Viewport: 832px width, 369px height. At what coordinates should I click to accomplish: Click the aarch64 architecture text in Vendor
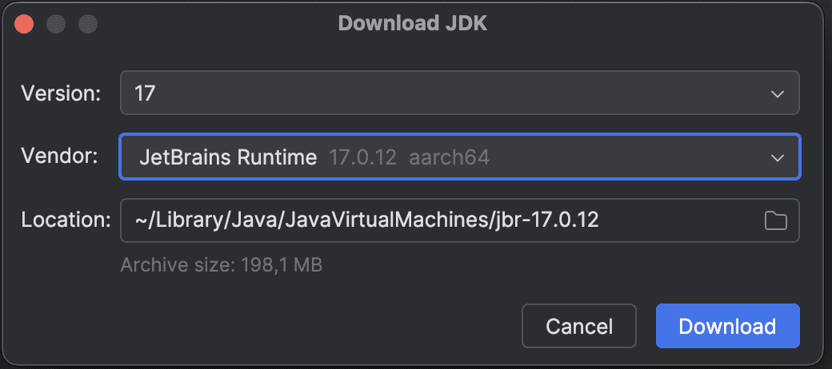[x=449, y=158]
